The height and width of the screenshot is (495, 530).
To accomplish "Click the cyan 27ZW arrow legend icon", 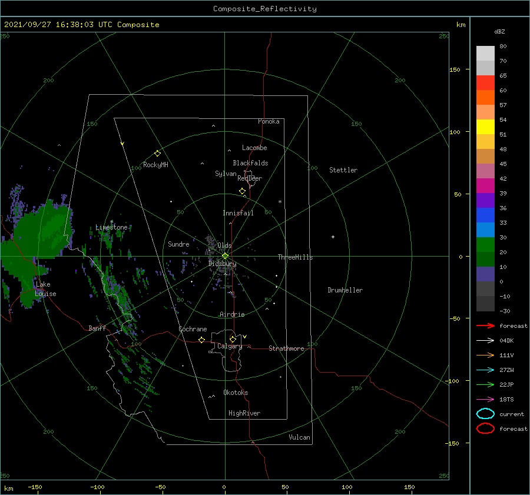I will point(485,370).
